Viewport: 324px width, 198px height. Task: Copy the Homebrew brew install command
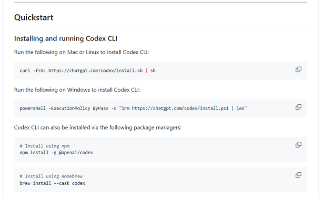[298, 175]
